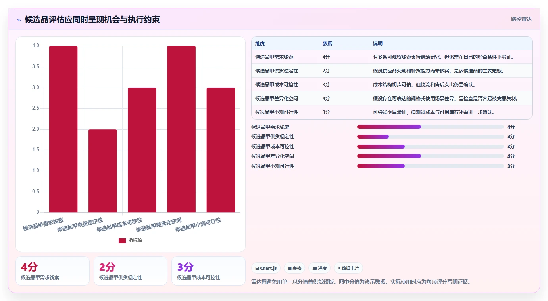Open the 4分 候选品甲需求线索 data card
The width and height of the screenshot is (548, 301).
click(52, 271)
